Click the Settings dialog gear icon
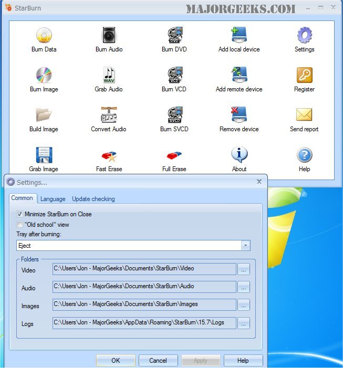Screen dimensions: 343x368 tap(11, 182)
